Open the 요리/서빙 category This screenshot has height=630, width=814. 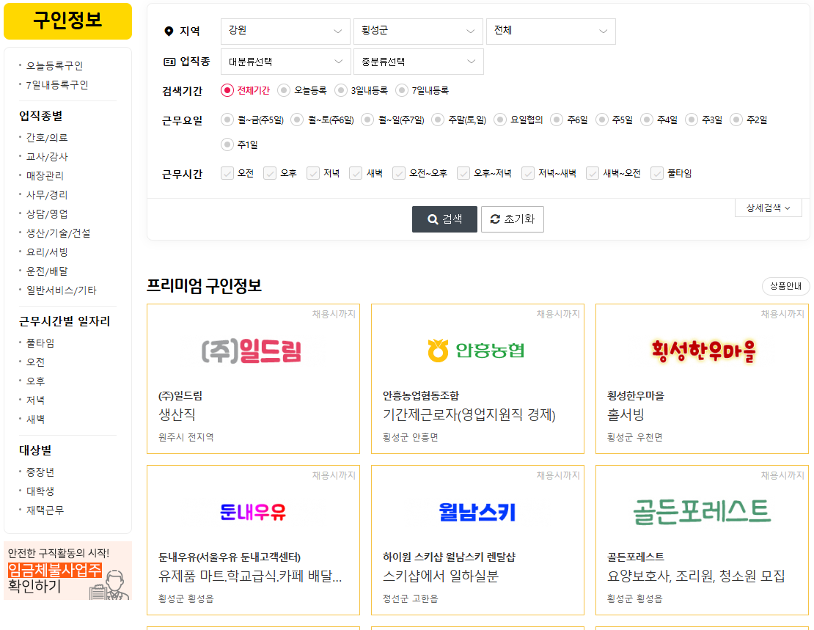pyautogui.click(x=47, y=252)
